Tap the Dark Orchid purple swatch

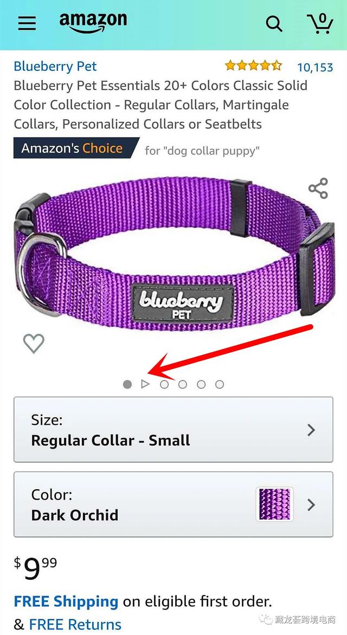pos(274,504)
